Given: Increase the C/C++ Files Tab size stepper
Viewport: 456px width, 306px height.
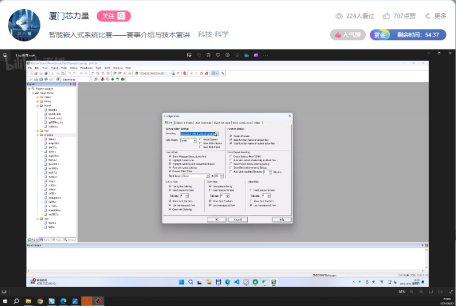Looking at the screenshot, I should pos(187,195).
